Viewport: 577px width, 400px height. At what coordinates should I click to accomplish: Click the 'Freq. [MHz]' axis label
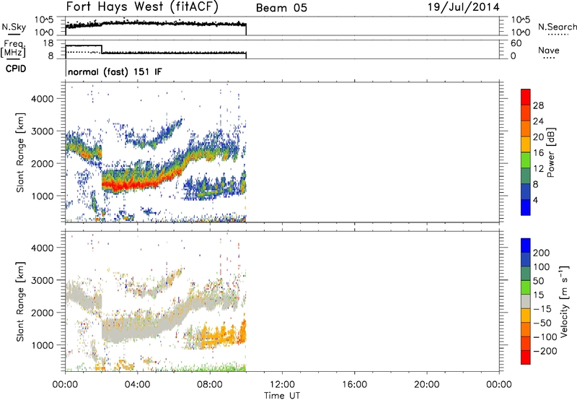tap(13, 48)
